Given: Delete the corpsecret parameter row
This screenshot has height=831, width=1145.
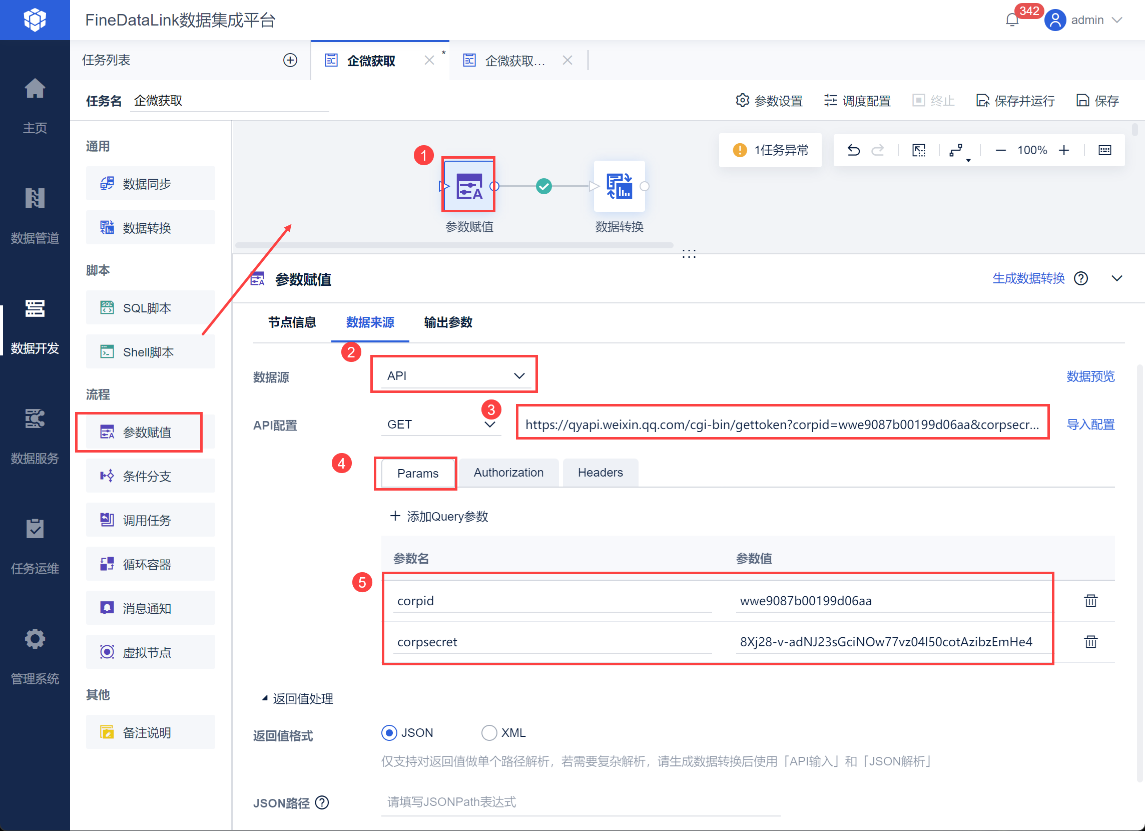Looking at the screenshot, I should click(x=1090, y=642).
